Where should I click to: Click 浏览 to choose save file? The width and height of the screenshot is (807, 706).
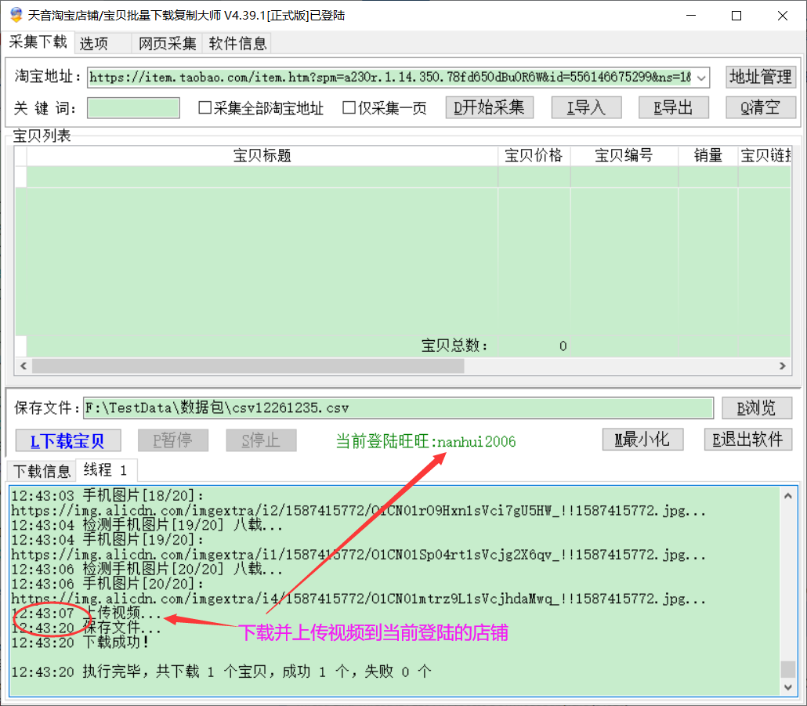pos(757,407)
